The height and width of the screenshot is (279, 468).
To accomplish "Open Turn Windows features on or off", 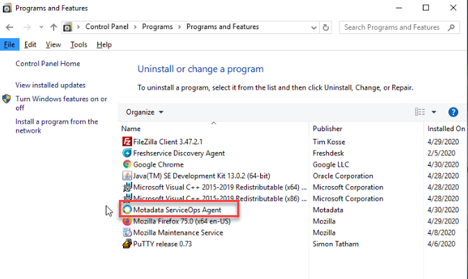I will 61,103.
